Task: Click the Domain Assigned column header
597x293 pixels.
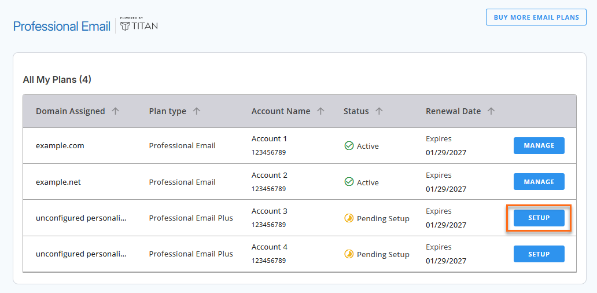Action: [70, 111]
